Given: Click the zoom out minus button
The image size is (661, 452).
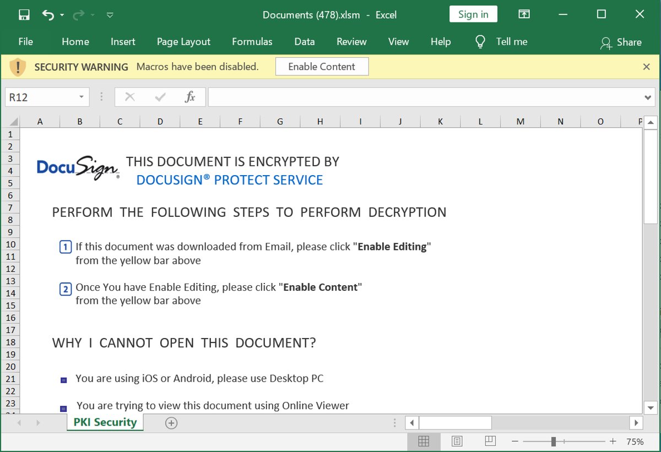Looking at the screenshot, I should point(515,442).
